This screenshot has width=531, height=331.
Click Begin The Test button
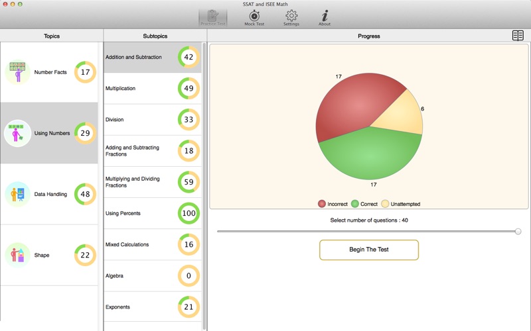point(369,250)
